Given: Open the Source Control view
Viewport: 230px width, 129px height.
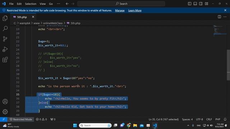Looking at the screenshot, I should [x=5, y=39].
